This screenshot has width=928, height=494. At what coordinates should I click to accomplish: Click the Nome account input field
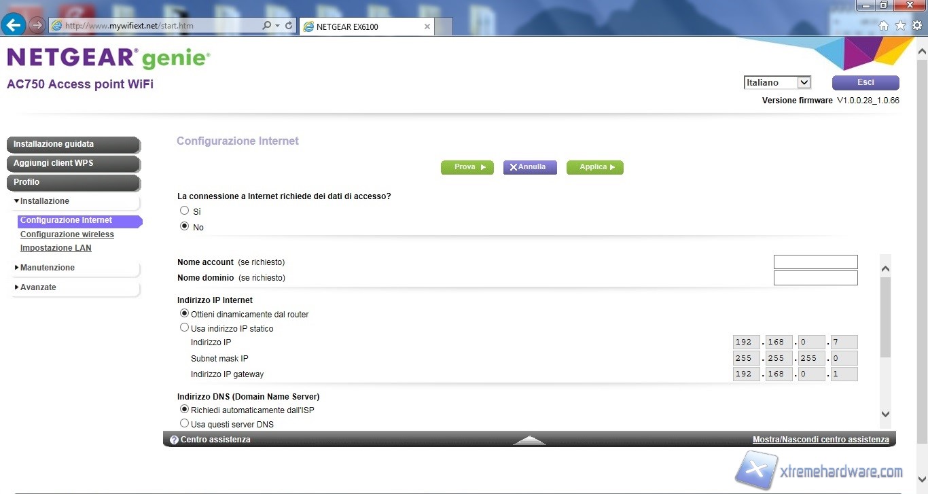coord(815,262)
